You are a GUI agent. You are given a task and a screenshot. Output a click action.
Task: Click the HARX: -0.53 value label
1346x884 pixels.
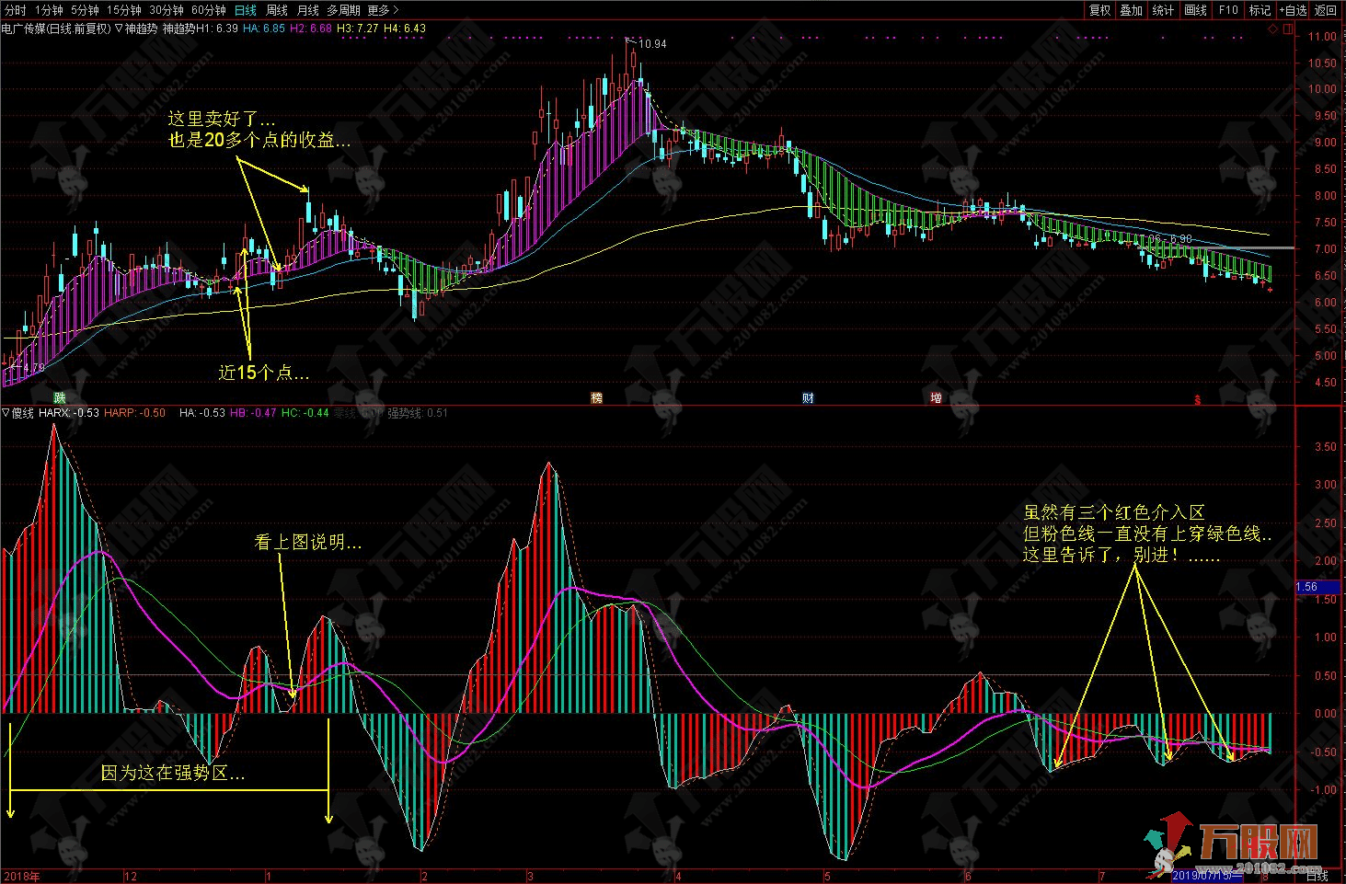[69, 413]
